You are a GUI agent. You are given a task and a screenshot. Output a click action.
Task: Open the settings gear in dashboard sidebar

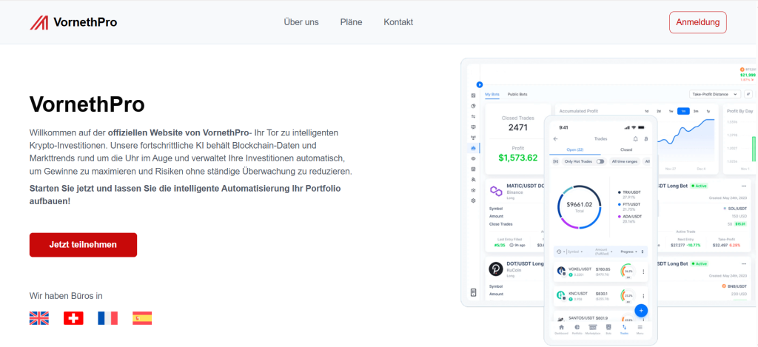click(x=473, y=200)
